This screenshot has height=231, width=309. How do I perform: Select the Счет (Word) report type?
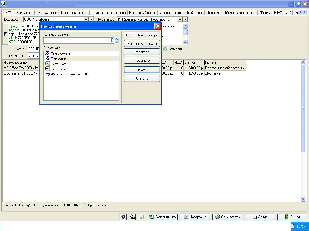[59, 69]
